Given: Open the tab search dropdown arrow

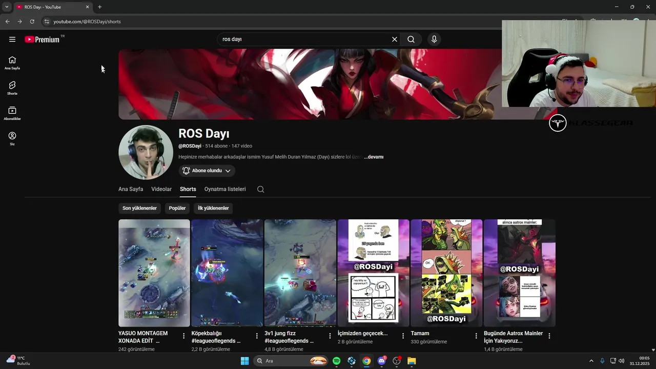Looking at the screenshot, I should pos(7,7).
